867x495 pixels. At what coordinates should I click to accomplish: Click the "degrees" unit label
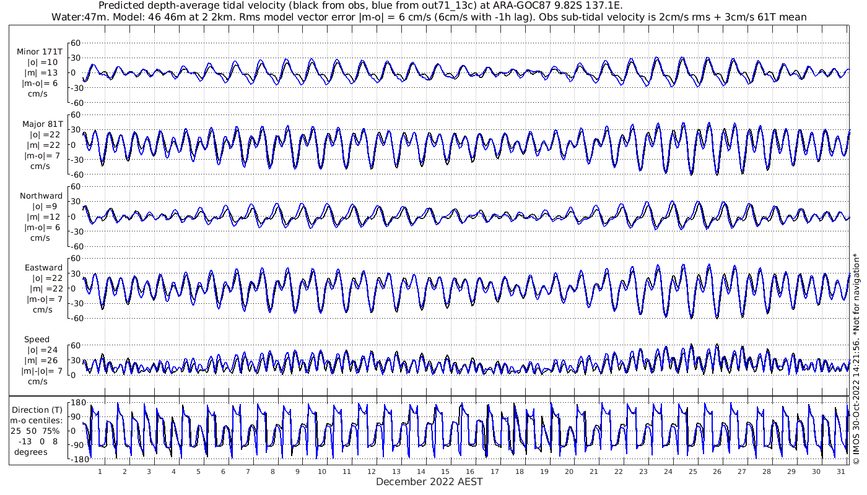pyautogui.click(x=31, y=452)
